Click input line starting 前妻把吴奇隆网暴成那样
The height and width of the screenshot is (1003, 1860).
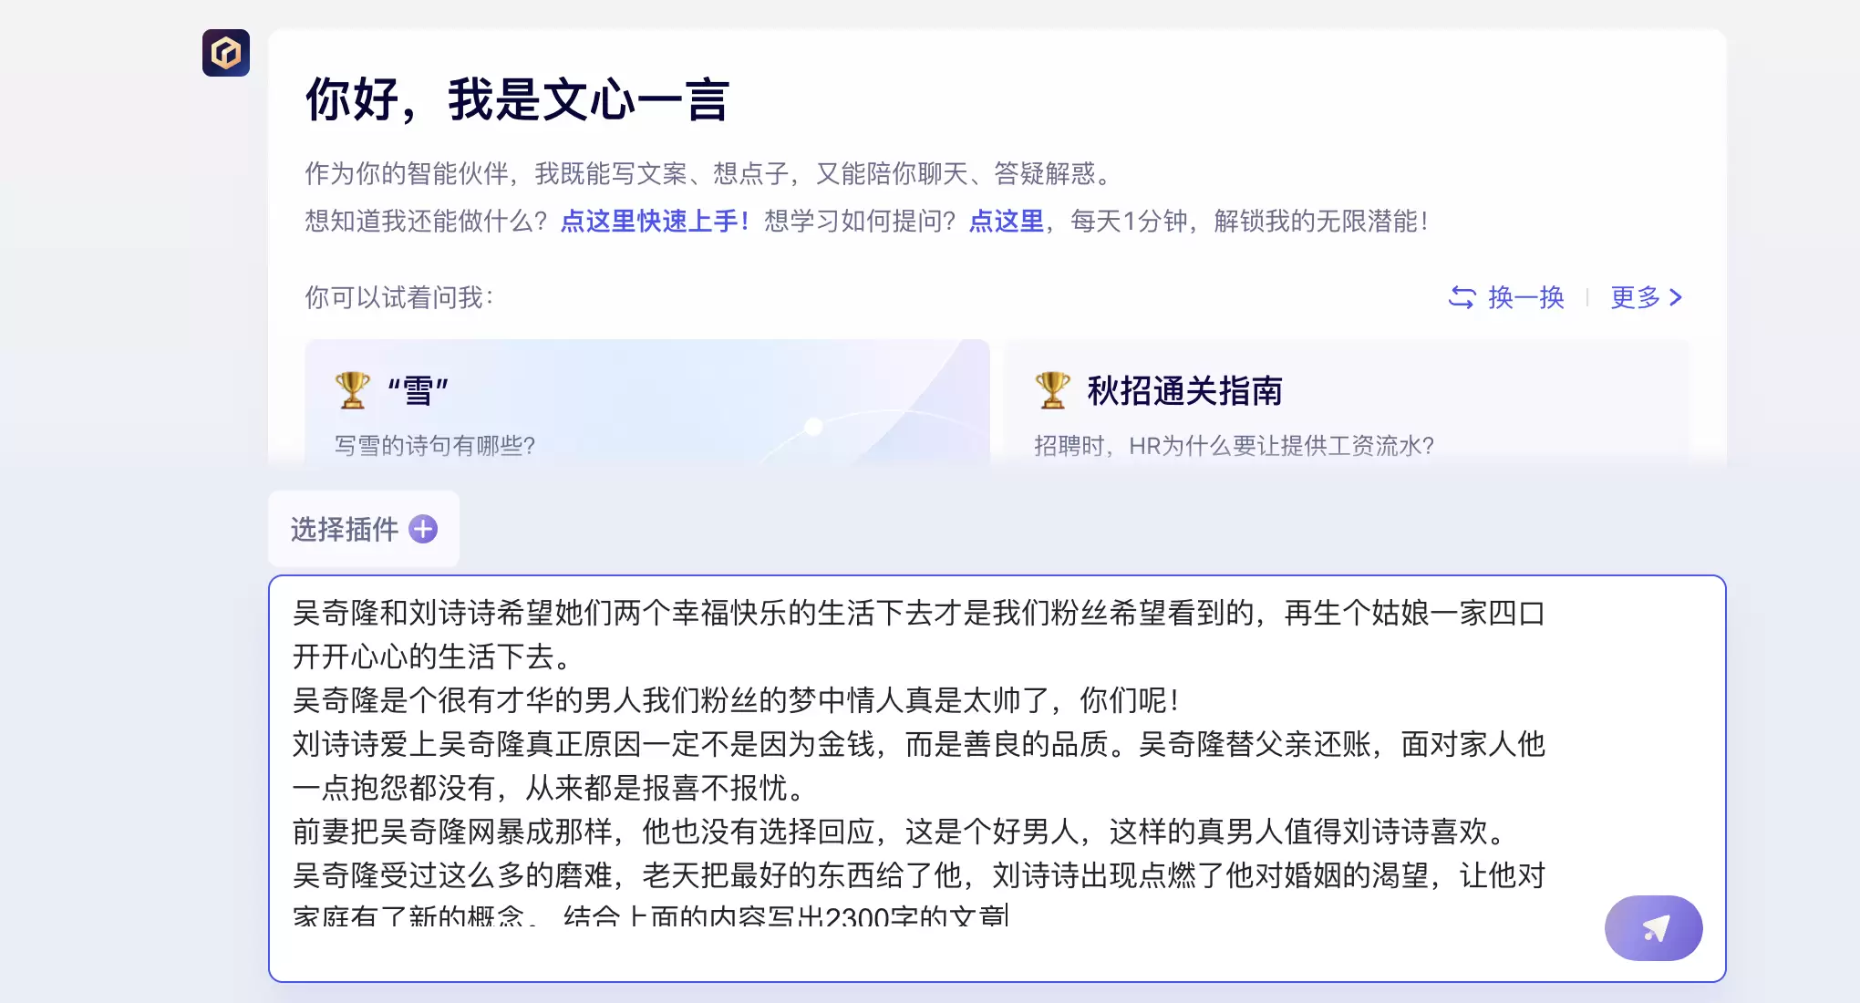coord(897,832)
